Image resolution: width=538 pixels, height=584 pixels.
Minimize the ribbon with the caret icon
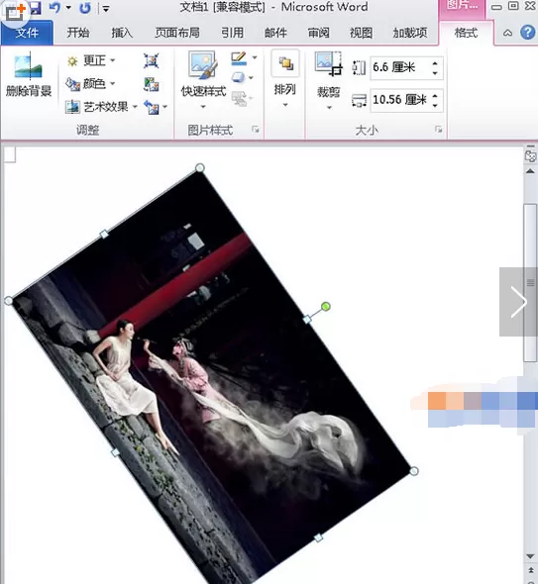click(507, 33)
